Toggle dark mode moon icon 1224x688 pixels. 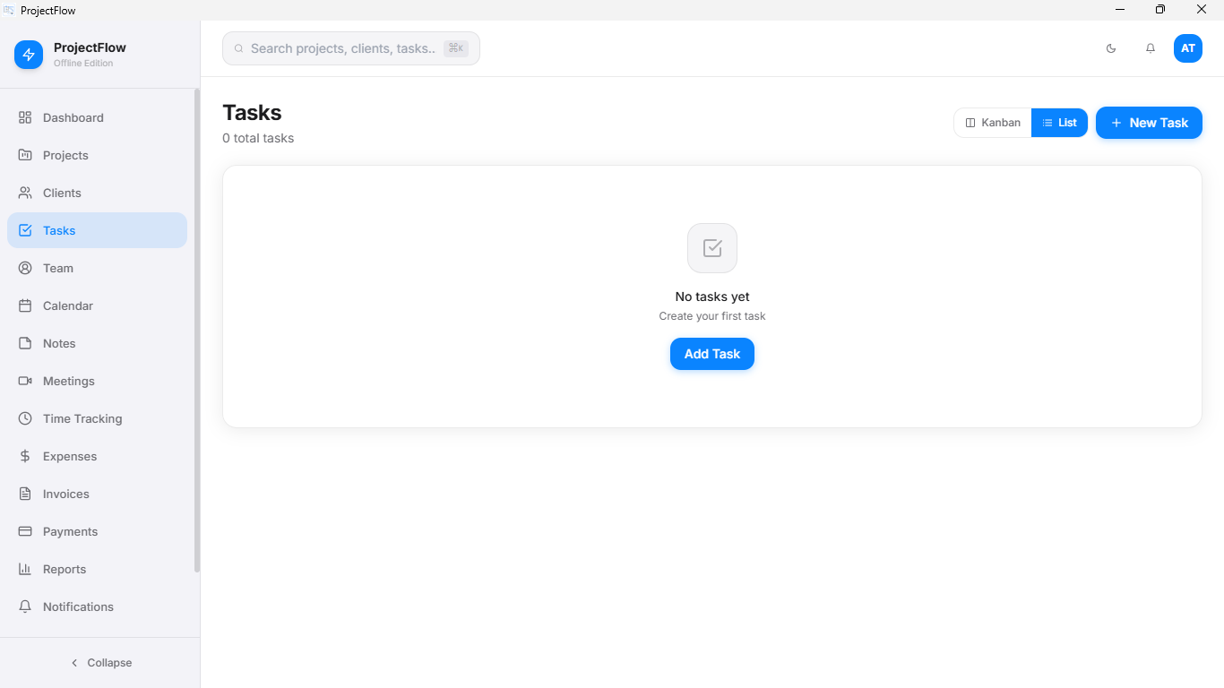click(1111, 48)
